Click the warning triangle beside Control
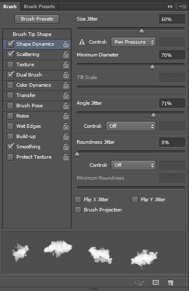 tap(82, 42)
